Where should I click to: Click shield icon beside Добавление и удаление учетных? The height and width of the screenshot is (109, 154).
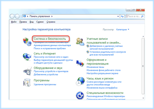click(88, 46)
